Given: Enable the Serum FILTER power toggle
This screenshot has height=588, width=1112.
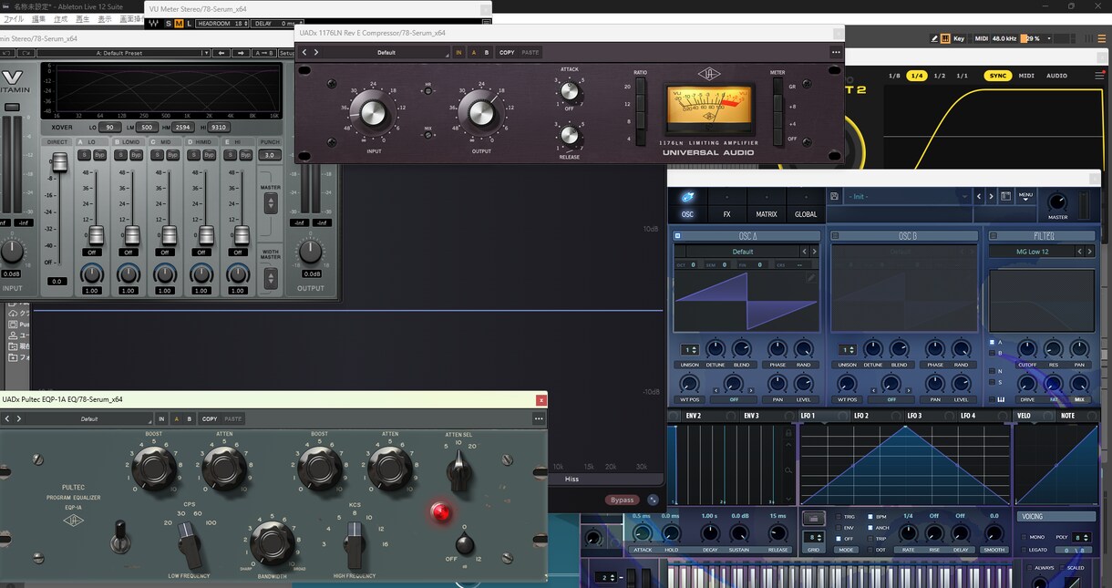Looking at the screenshot, I should point(994,236).
